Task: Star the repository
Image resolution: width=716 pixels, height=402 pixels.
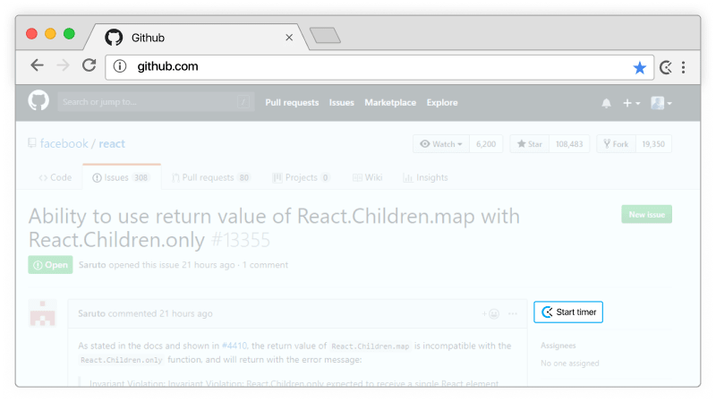Action: 530,144
